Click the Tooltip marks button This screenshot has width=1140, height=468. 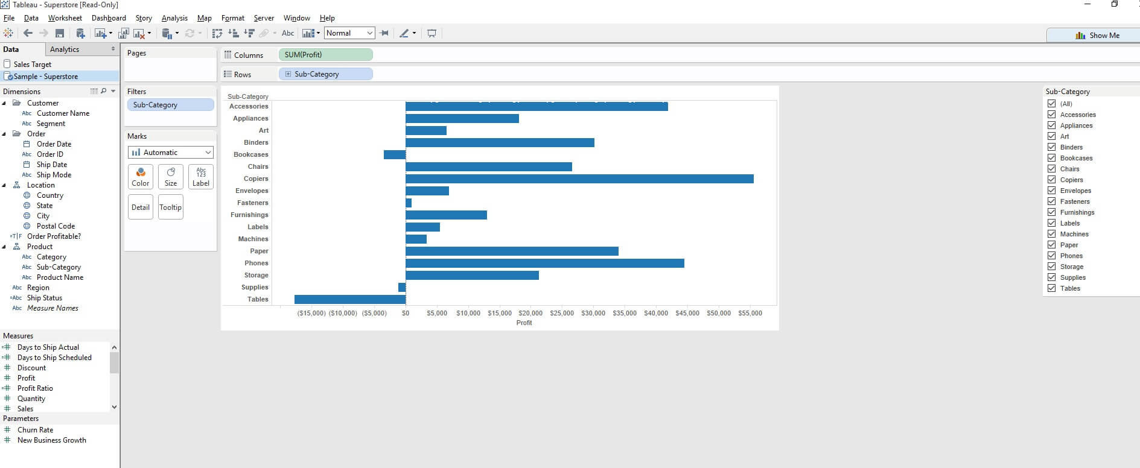pyautogui.click(x=171, y=207)
